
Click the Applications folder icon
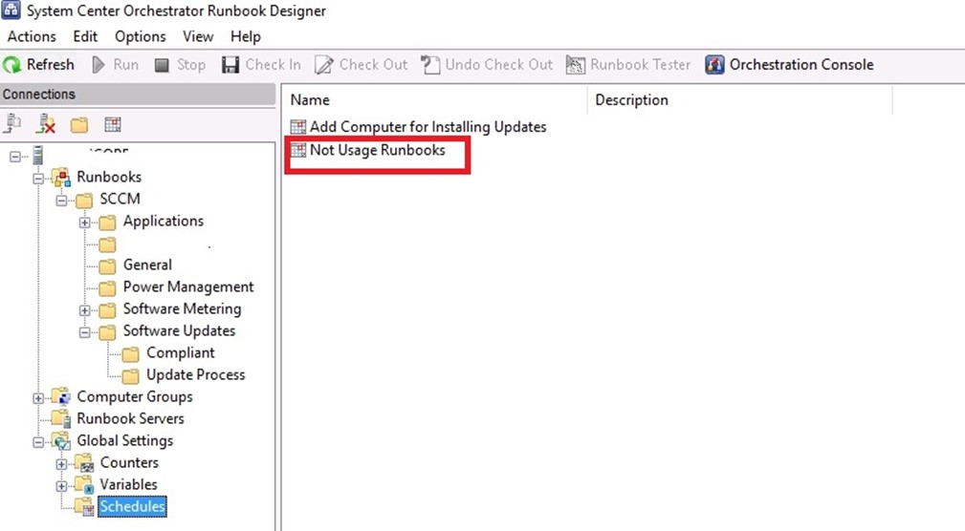click(x=107, y=222)
